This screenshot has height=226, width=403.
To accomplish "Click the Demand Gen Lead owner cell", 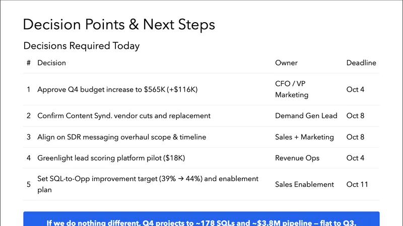I will point(306,116).
